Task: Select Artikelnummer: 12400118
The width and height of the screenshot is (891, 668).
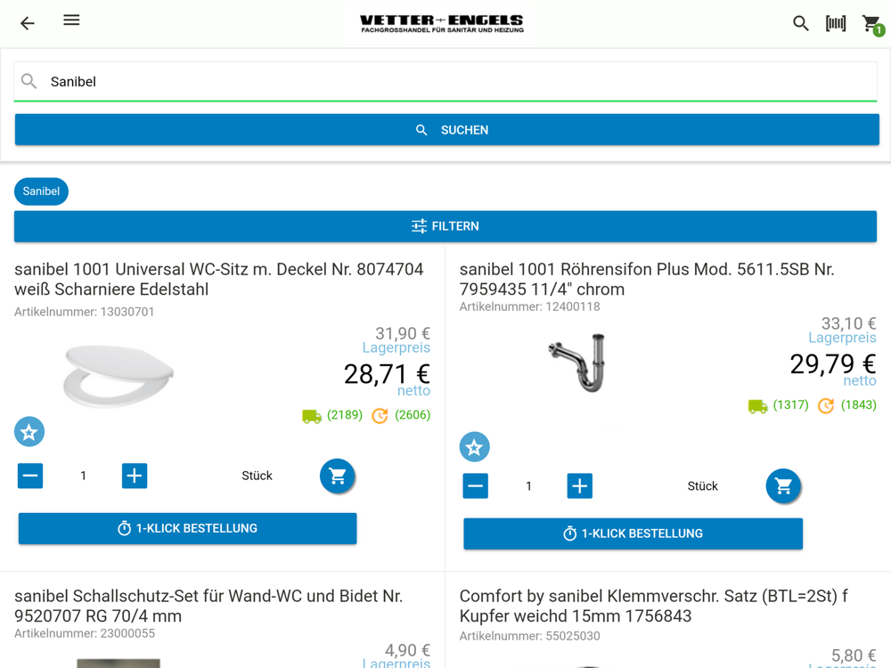Action: 529,306
